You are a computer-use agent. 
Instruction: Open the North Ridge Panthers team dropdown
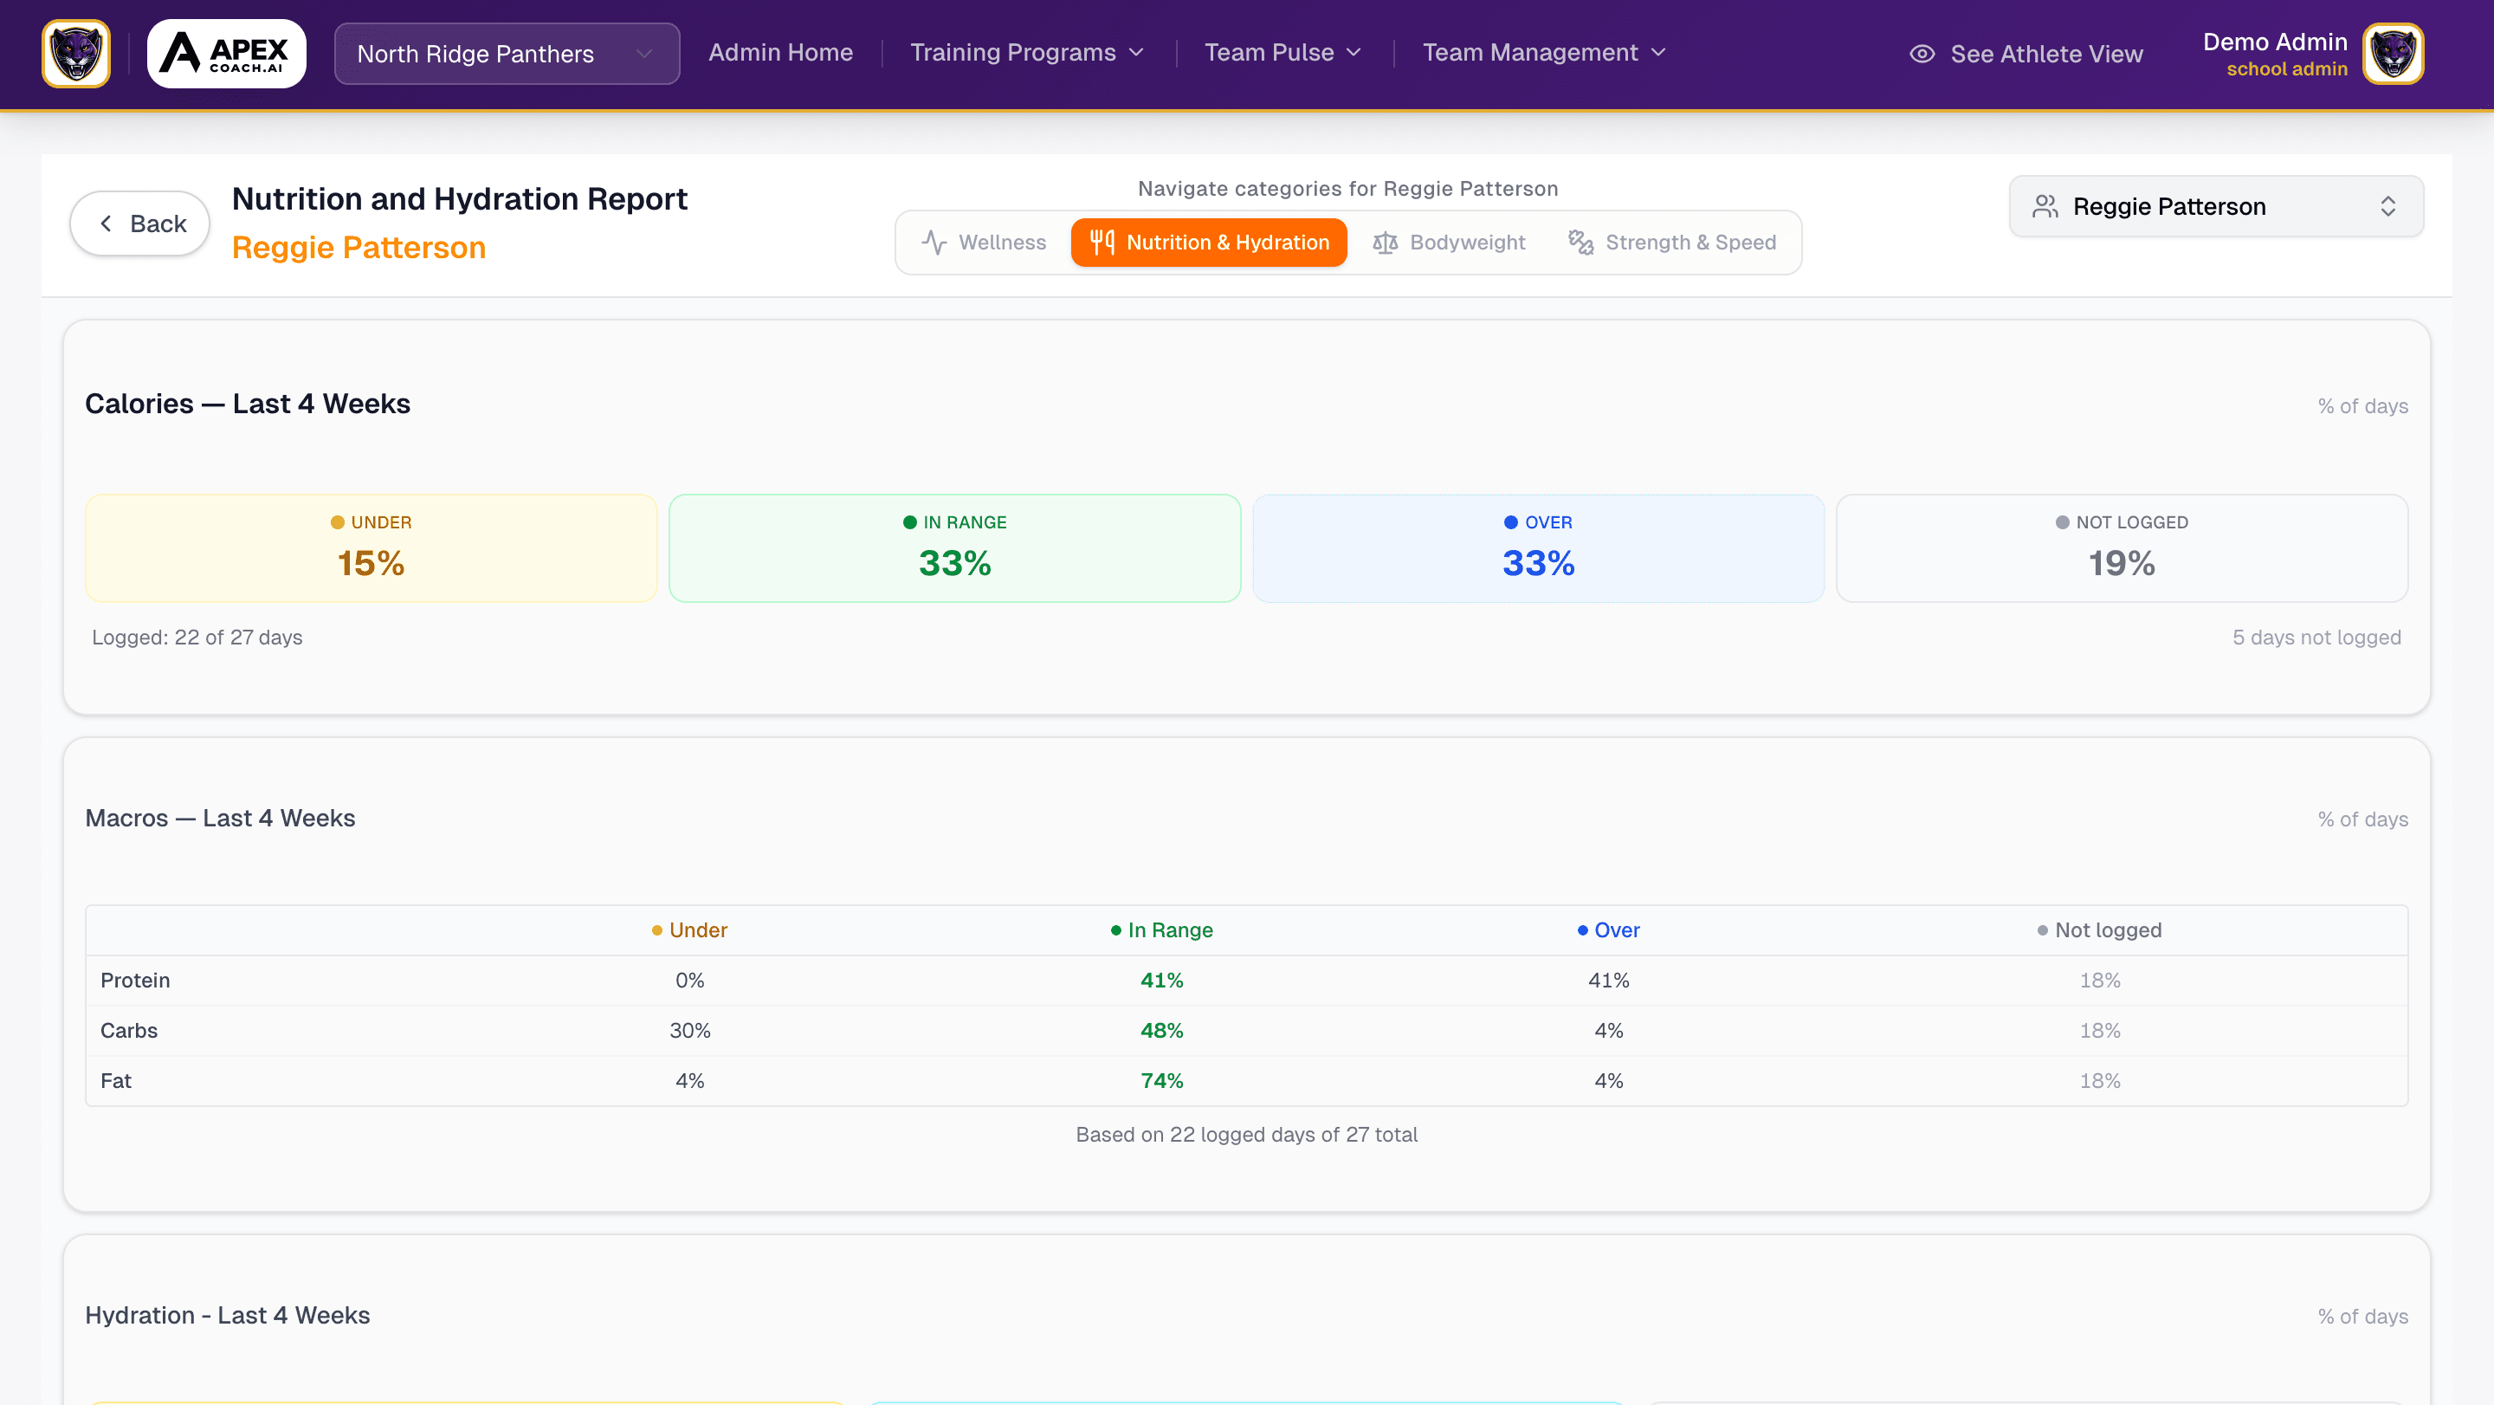[507, 53]
